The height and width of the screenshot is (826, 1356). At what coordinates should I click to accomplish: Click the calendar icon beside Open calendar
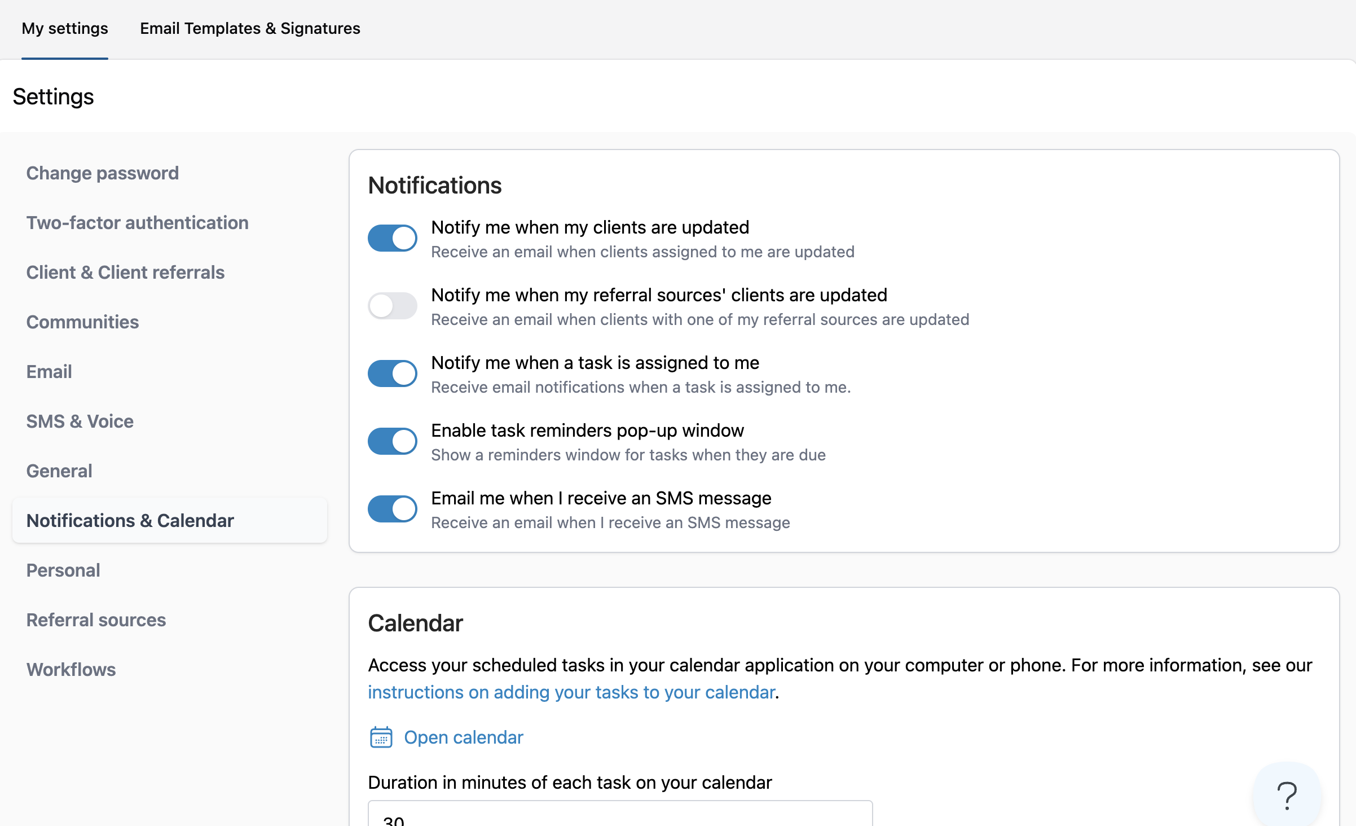point(381,737)
